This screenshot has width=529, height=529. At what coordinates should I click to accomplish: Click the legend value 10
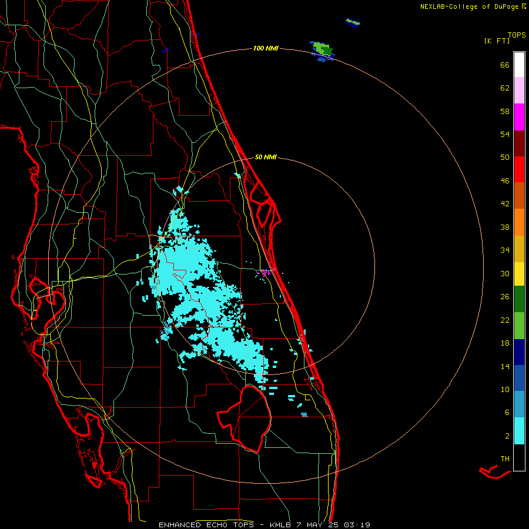(505, 389)
